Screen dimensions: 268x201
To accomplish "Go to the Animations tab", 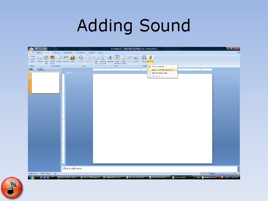I will click(x=68, y=52).
